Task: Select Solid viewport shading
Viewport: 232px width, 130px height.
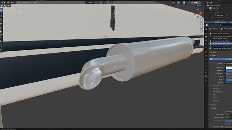Action: point(195,3)
